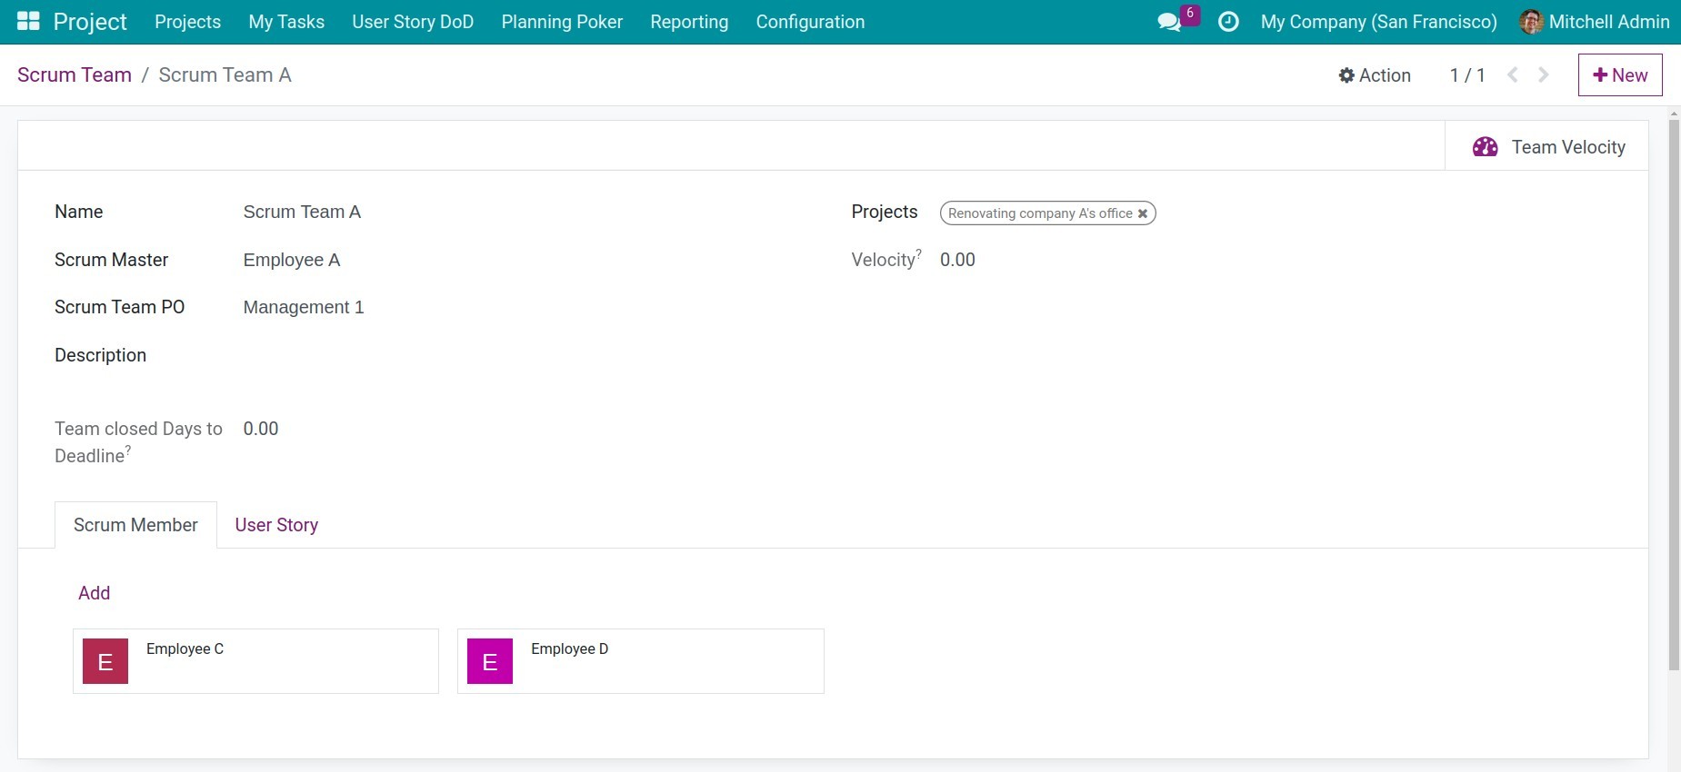This screenshot has width=1681, height=772.
Task: Create a new record with New button
Action: click(1620, 74)
